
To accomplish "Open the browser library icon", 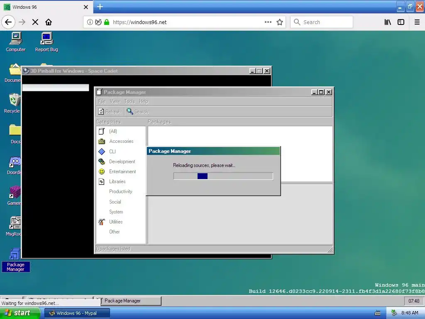I will [388, 22].
